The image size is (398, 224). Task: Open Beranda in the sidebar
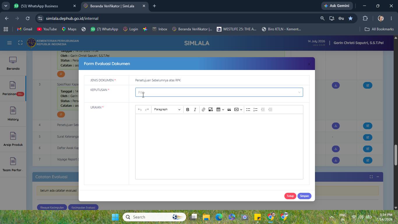pyautogui.click(x=13, y=64)
